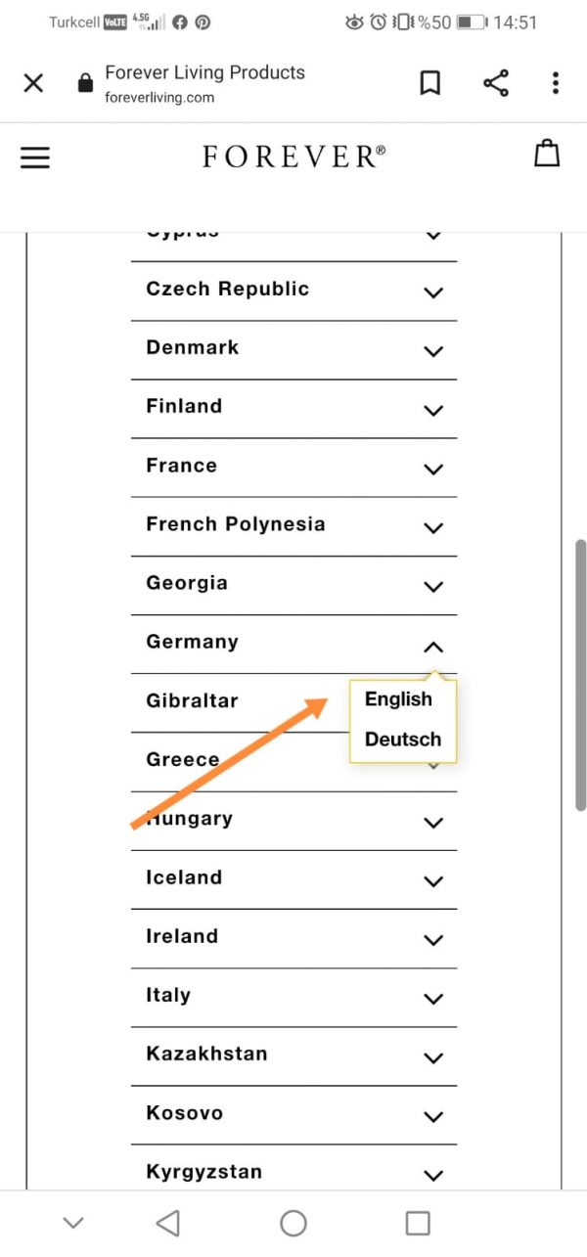
Task: Click the page scrollbar thumb
Action: [580, 675]
